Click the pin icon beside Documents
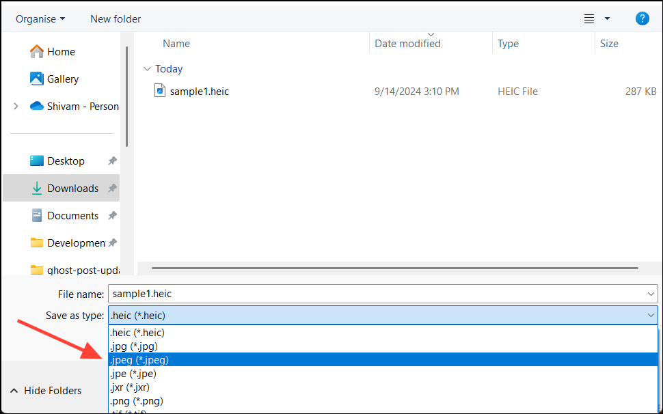The height and width of the screenshot is (414, 663). [112, 215]
